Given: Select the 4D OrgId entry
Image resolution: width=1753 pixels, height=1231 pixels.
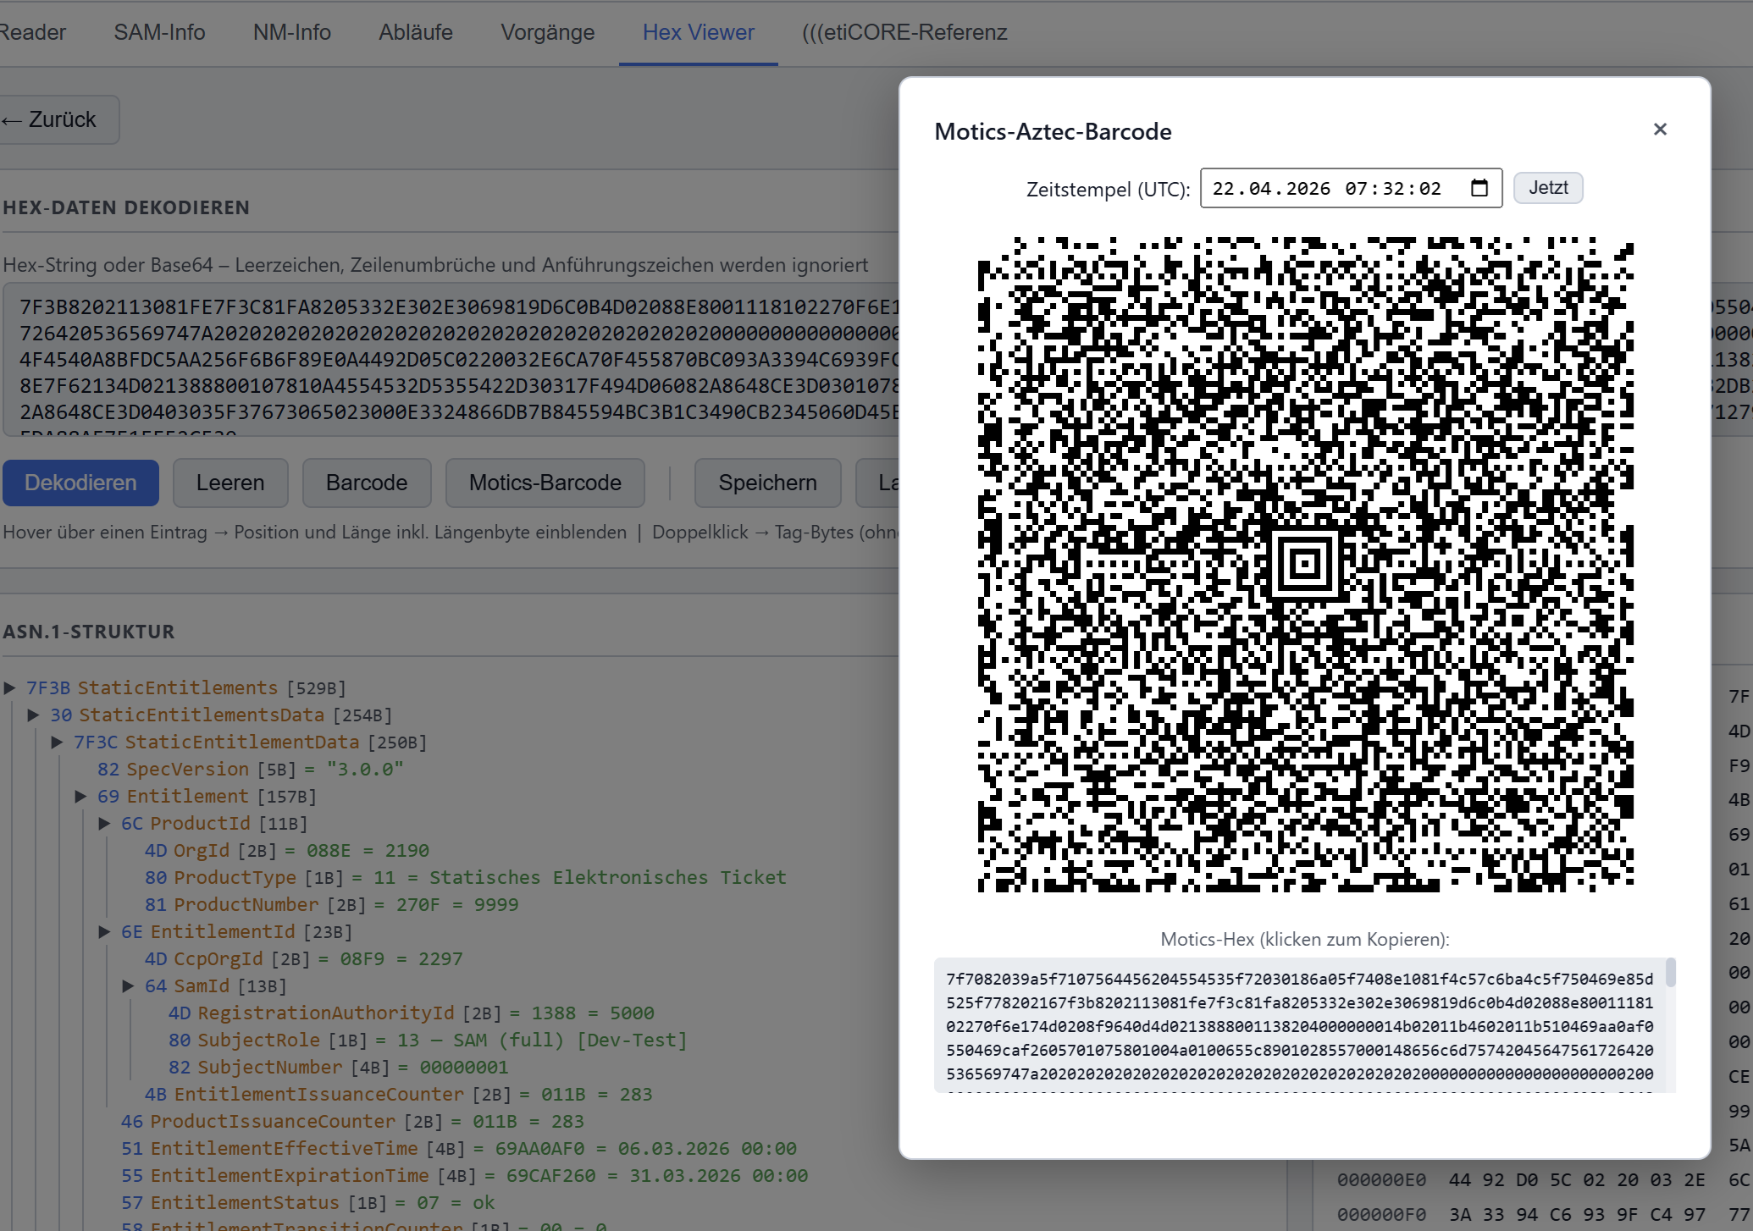Looking at the screenshot, I should pos(287,850).
